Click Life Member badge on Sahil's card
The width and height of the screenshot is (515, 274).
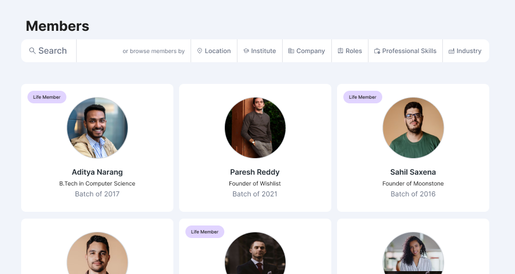click(362, 97)
